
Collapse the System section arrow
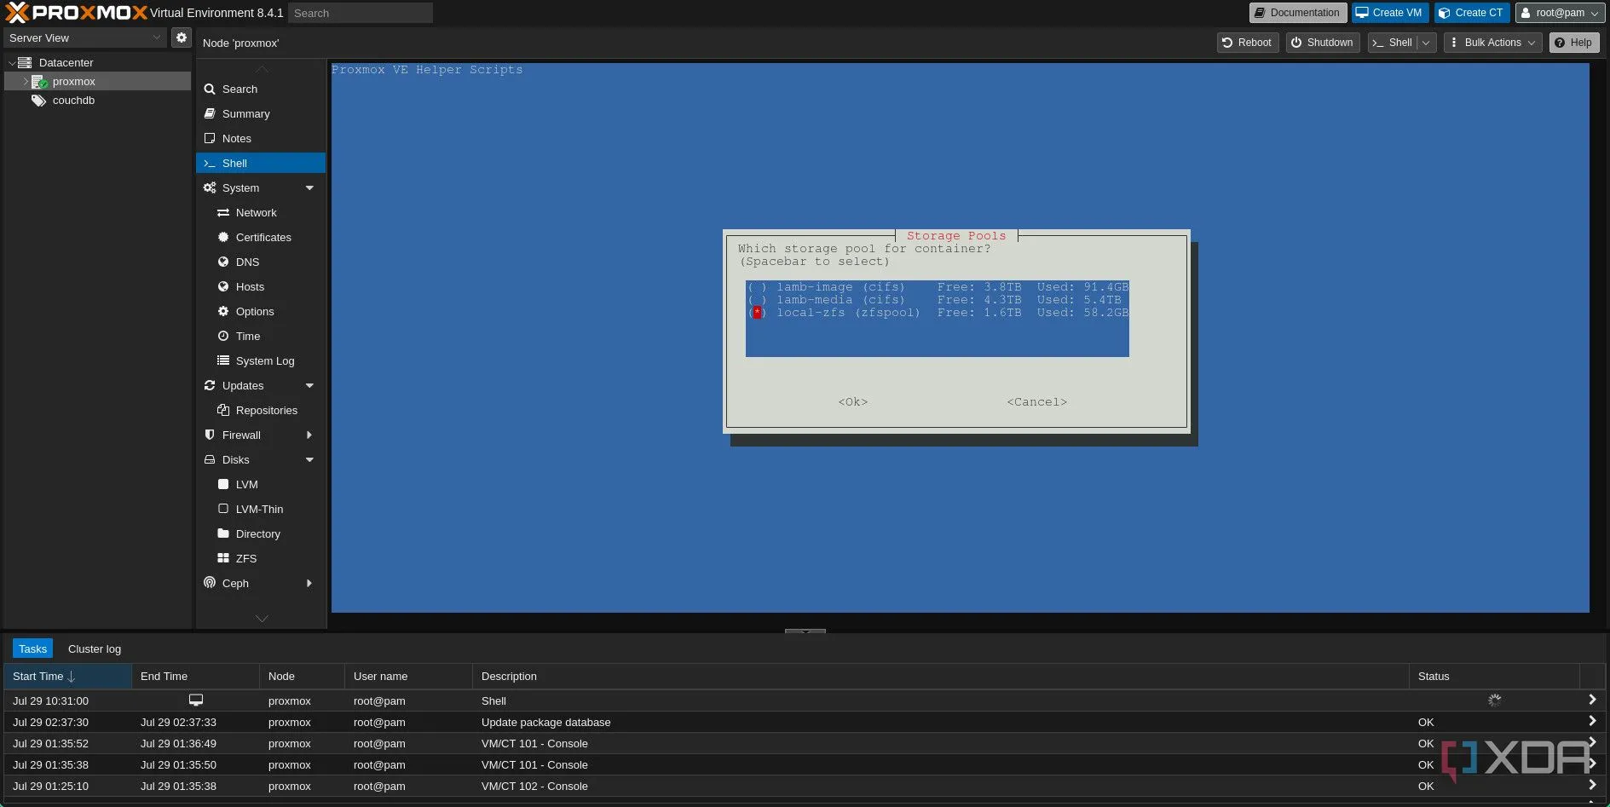point(309,188)
